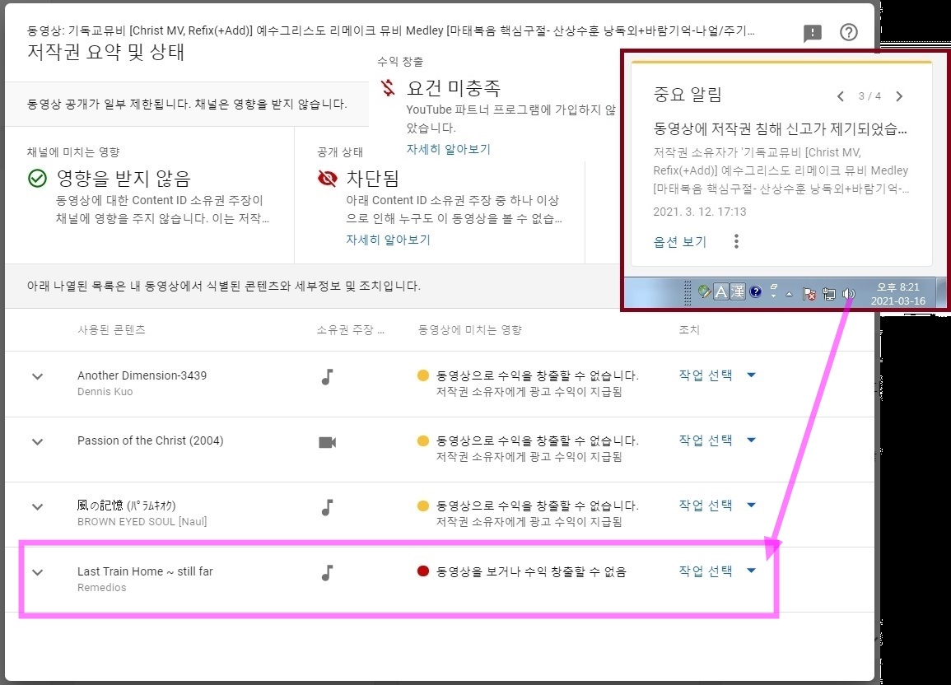
Task: Click the IME globe pencil icon in taskbar
Action: (x=704, y=292)
